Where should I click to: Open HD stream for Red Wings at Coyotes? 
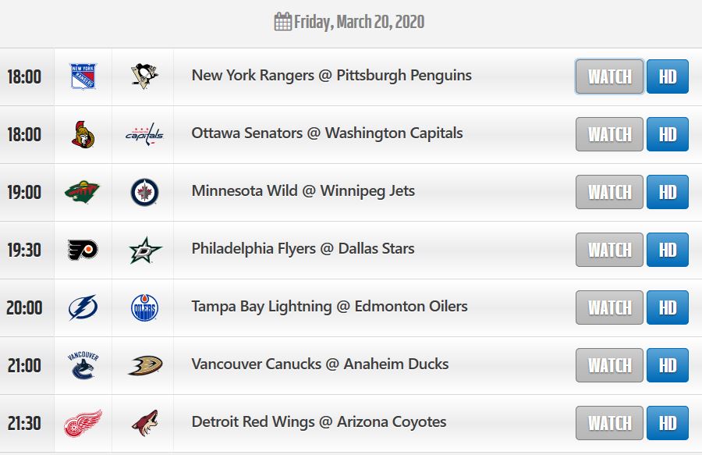[668, 423]
